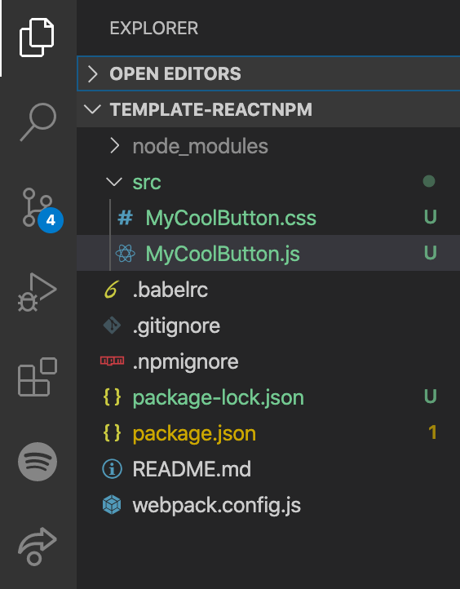Expand the node_modules folder chevron
Screen dimensions: 460x589
pyautogui.click(x=114, y=146)
